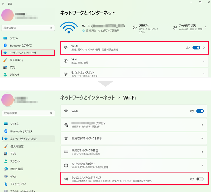The height and width of the screenshot is (192, 211).
Task: Expand the 利用できるネットワークを表示 section
Action: pyautogui.click(x=202, y=138)
